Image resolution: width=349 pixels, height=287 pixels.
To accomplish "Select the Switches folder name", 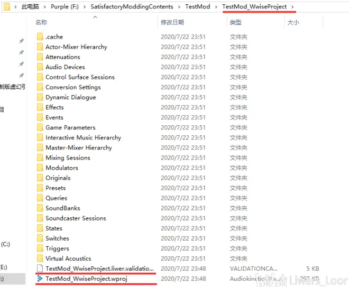I will click(x=57, y=238).
